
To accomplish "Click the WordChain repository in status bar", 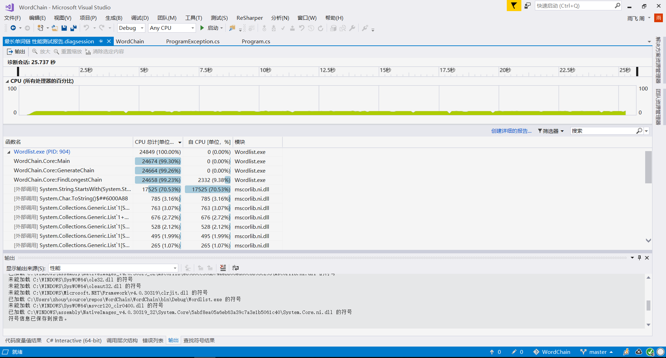I will point(552,352).
